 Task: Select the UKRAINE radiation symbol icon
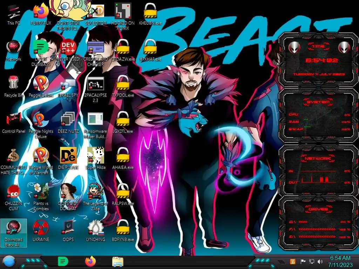41,230
